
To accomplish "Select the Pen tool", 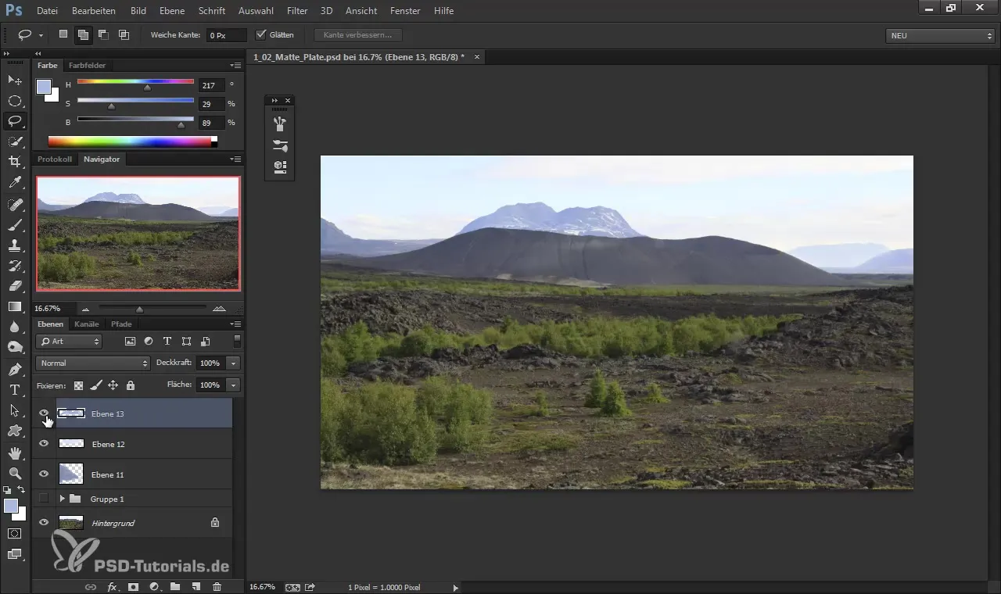I will 15,369.
